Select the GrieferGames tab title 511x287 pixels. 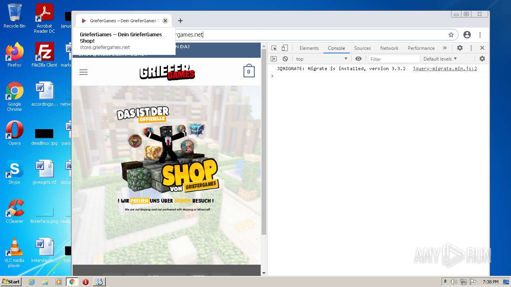tap(124, 21)
